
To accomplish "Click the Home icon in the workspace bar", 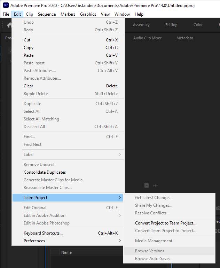I will click(9, 25).
